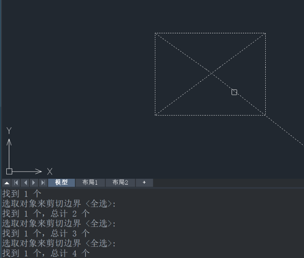Click the command line text '找到 1 个，总计 2 个'
Image resolution: width=304 pixels, height=258 pixels.
tap(46, 214)
